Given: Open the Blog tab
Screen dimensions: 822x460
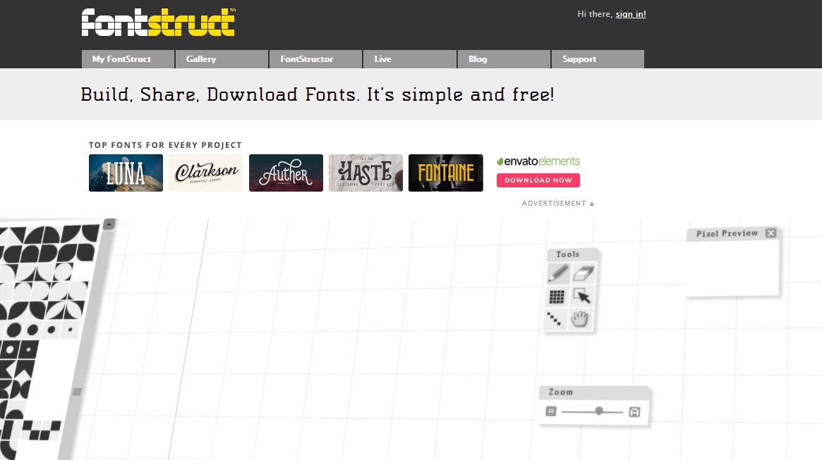Looking at the screenshot, I should pyautogui.click(x=504, y=59).
